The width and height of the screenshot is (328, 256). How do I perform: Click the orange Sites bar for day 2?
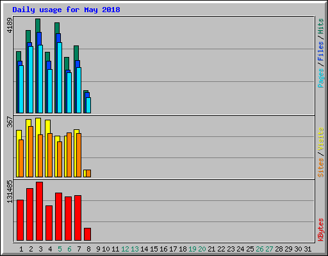(x=31, y=152)
